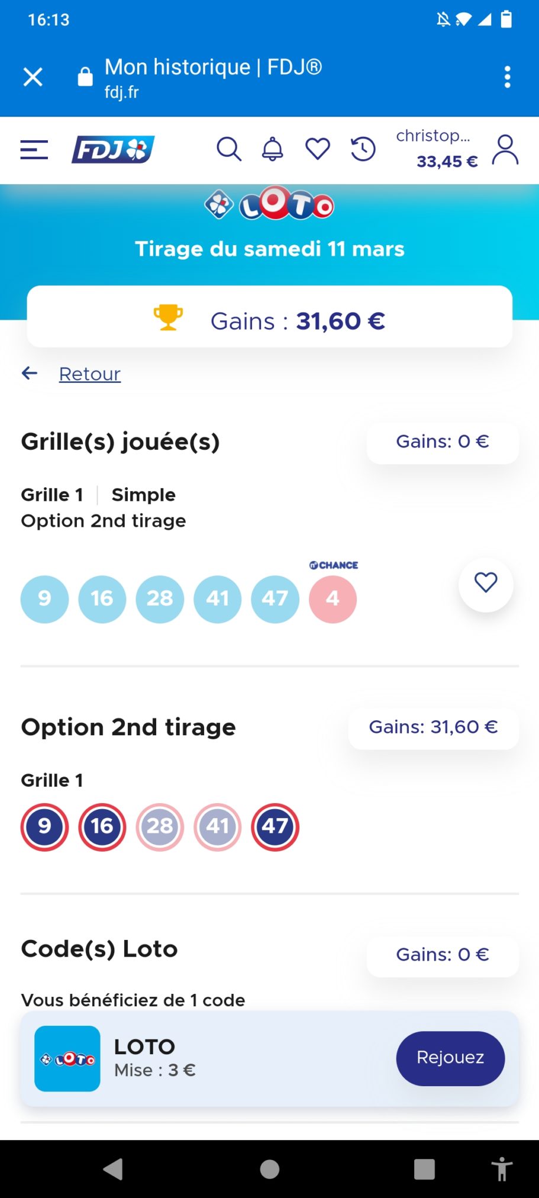Screen dimensions: 539x1198
Task: Close the browser custom tab
Action: click(x=33, y=77)
